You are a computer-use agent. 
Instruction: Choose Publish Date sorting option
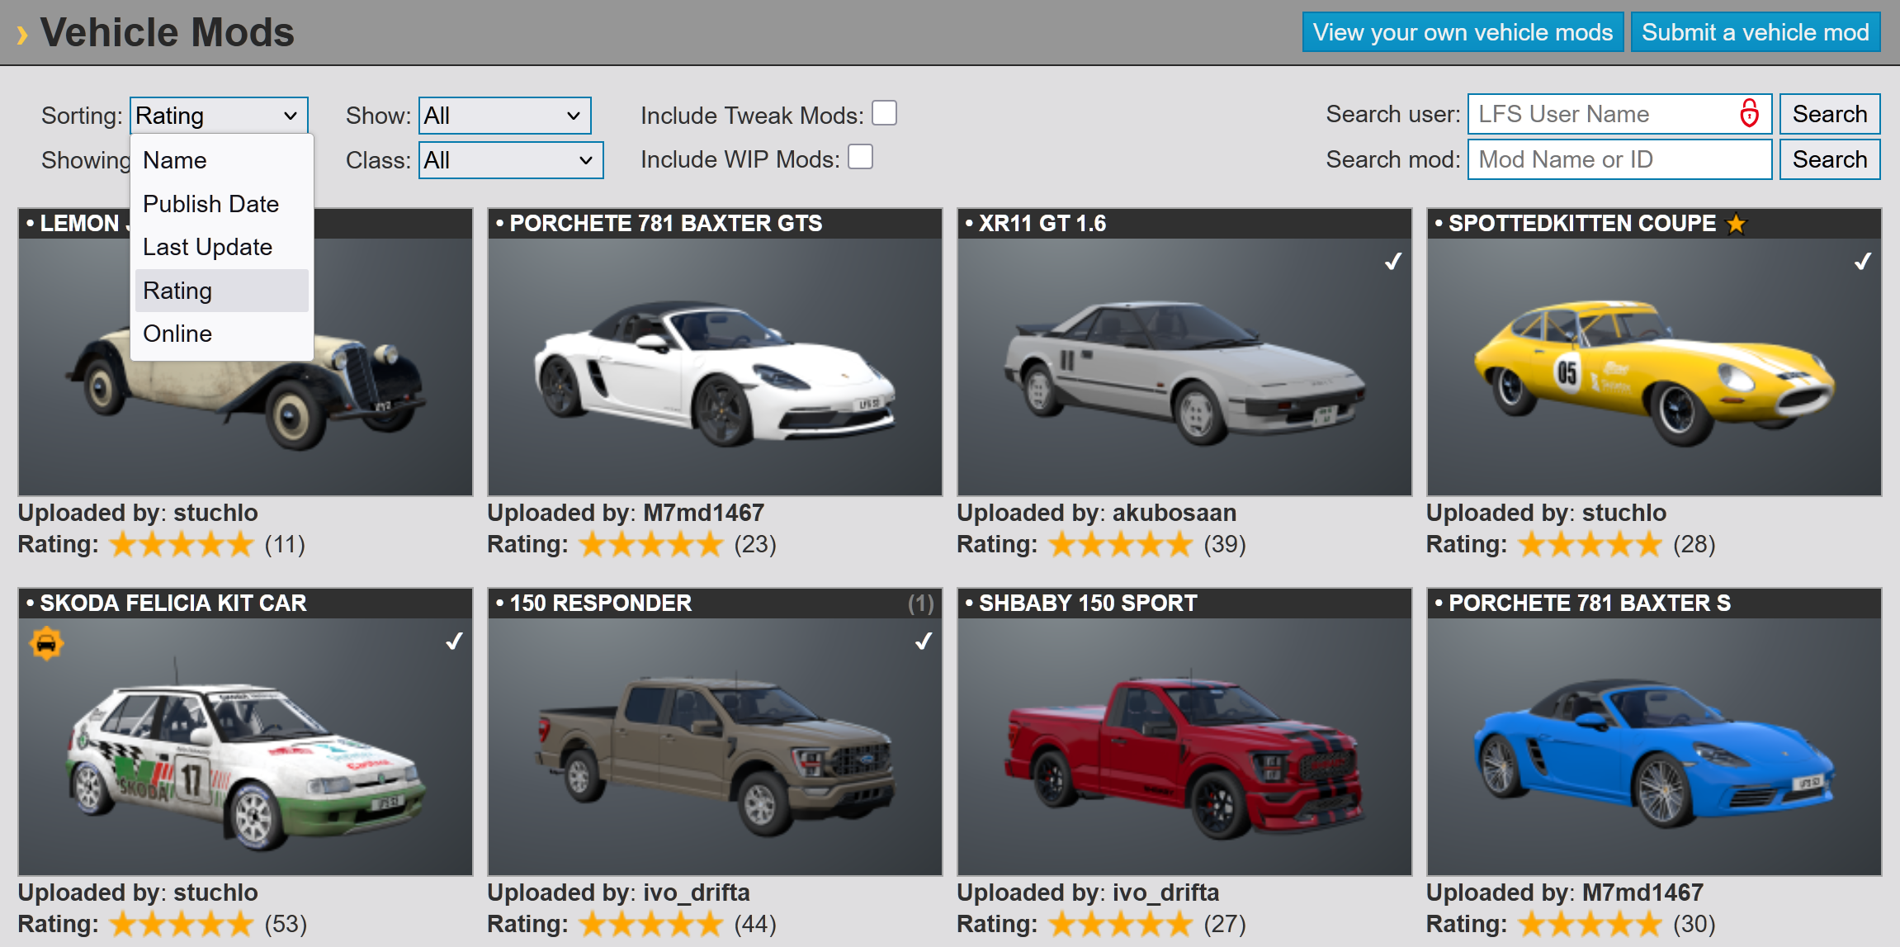210,204
